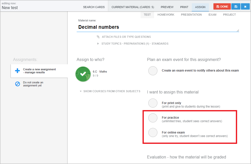Switch to the PREVIEW tab
Screen dimensions: 251x164
click(167, 7)
